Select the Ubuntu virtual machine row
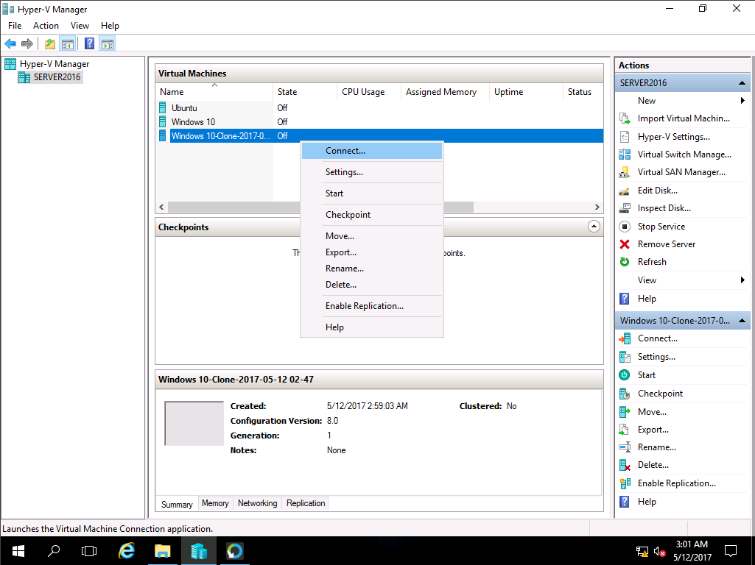Image resolution: width=755 pixels, height=565 pixels. tap(379, 107)
